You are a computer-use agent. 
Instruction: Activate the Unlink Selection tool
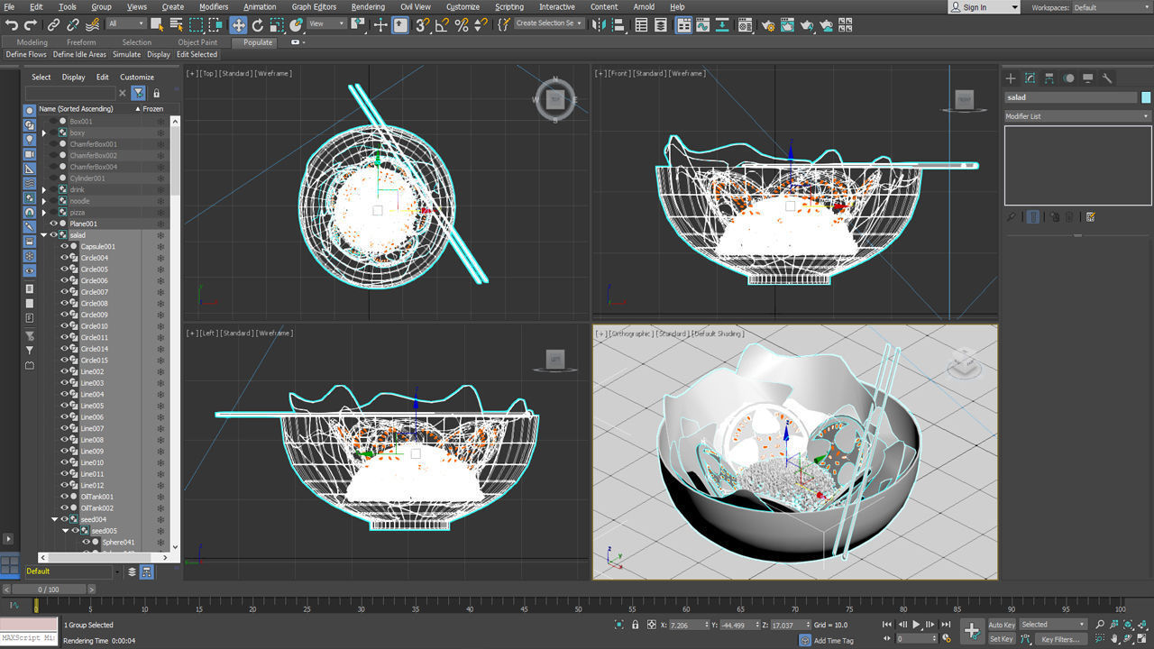[x=73, y=25]
